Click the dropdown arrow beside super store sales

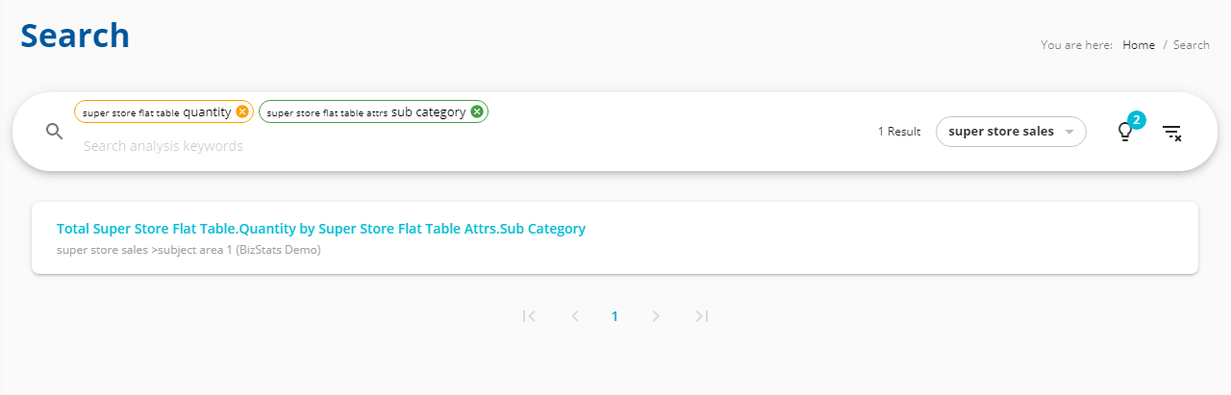point(1068,132)
